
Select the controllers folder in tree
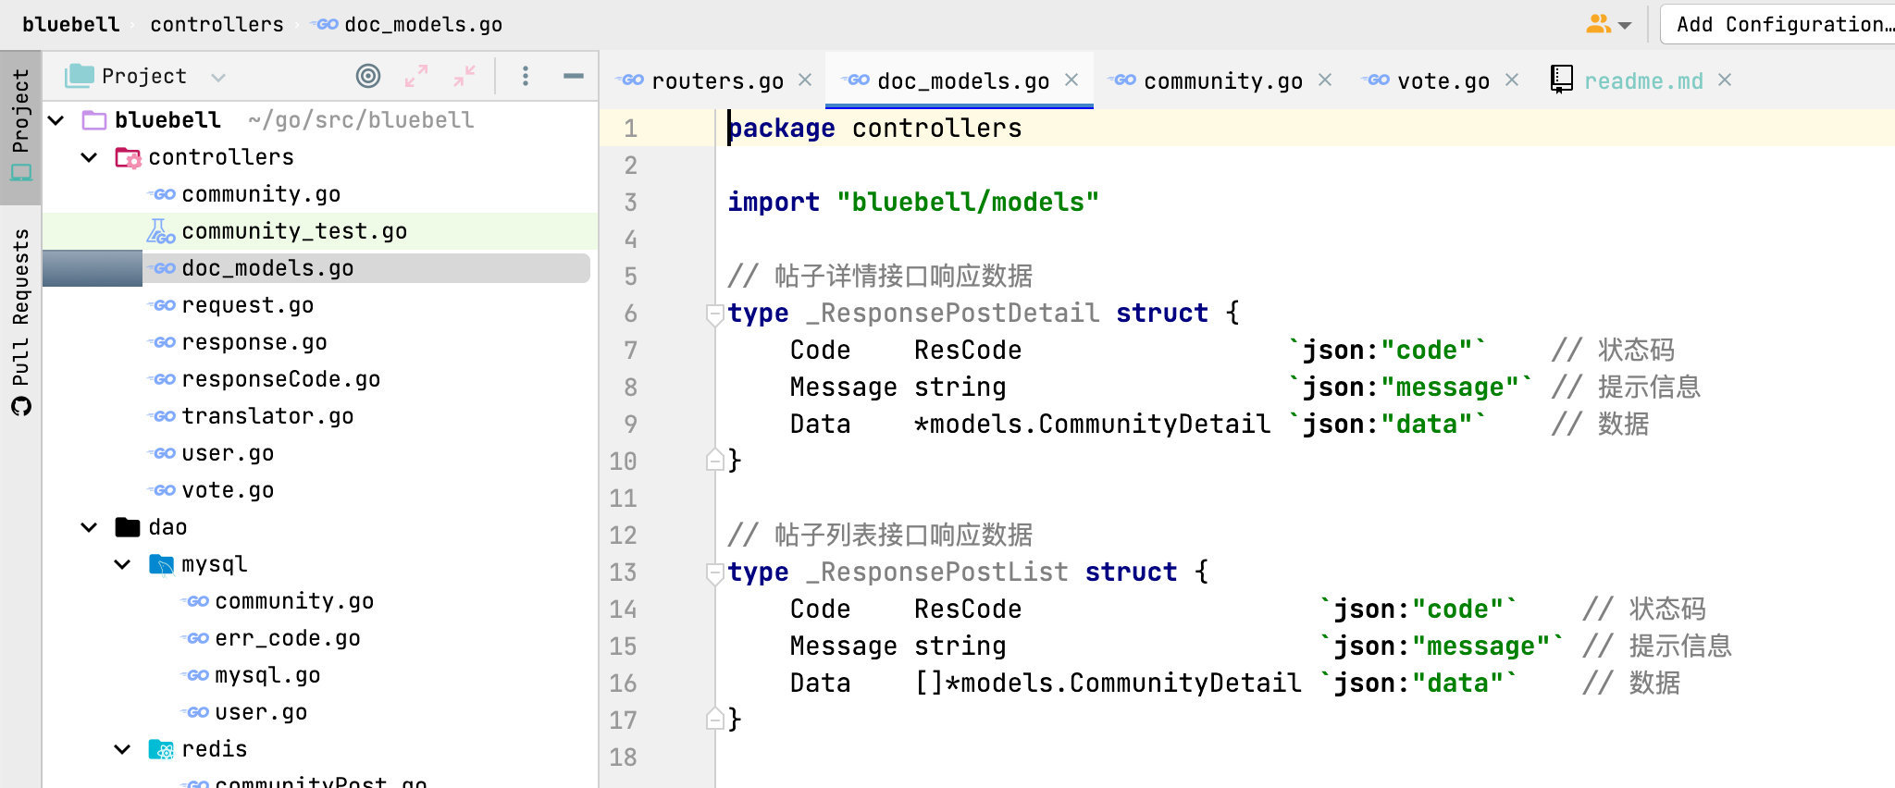(221, 157)
